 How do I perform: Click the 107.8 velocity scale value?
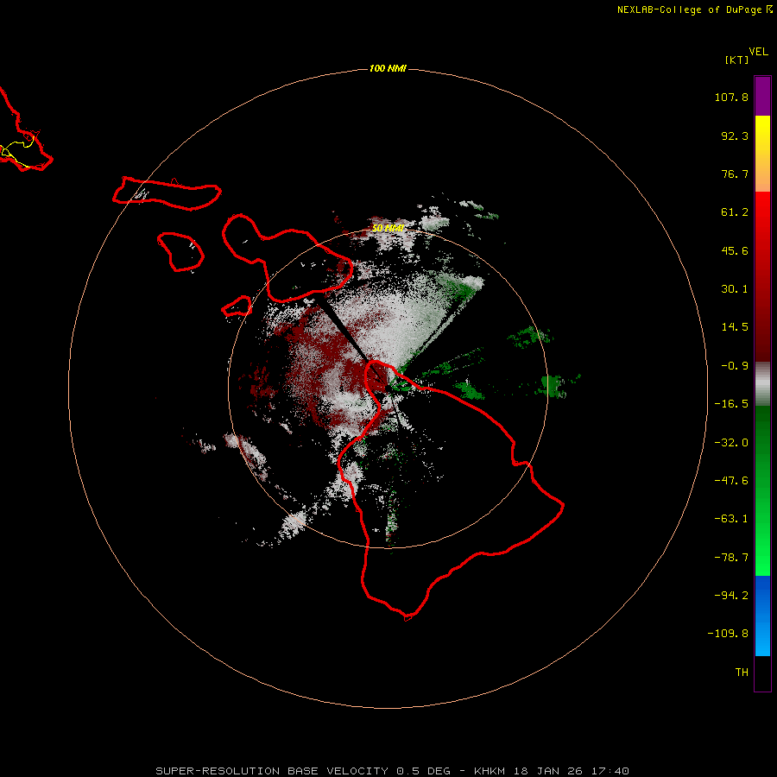[731, 97]
